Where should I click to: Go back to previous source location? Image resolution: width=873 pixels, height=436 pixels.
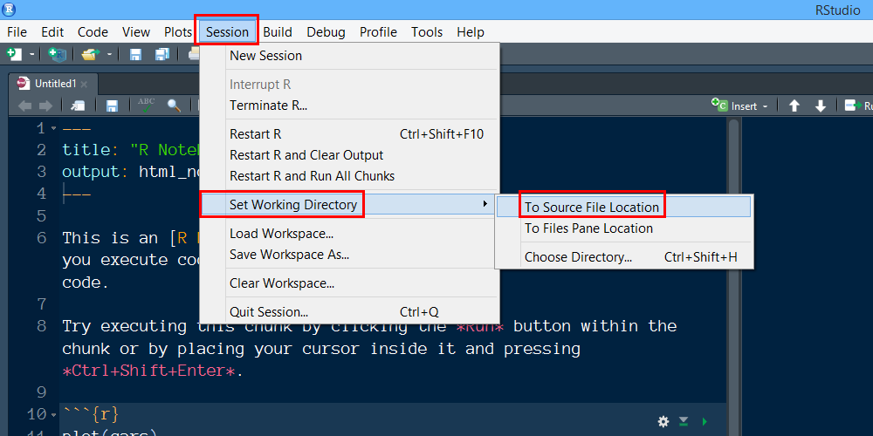click(x=24, y=106)
